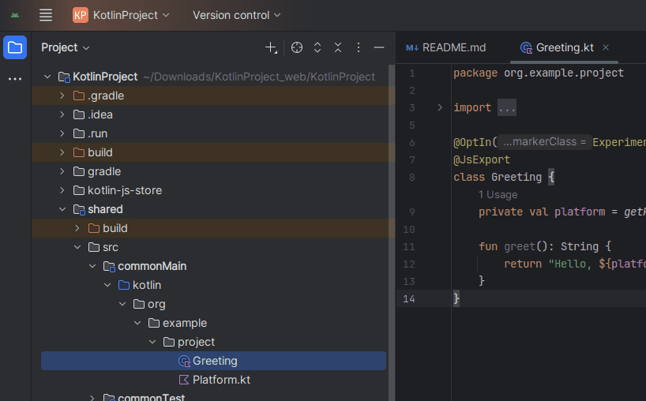Hide the Project panel with minimize dash
This screenshot has height=401, width=646.
(x=379, y=47)
